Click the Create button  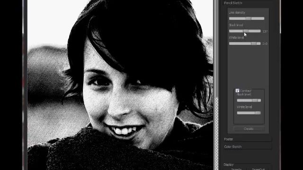tap(249, 129)
